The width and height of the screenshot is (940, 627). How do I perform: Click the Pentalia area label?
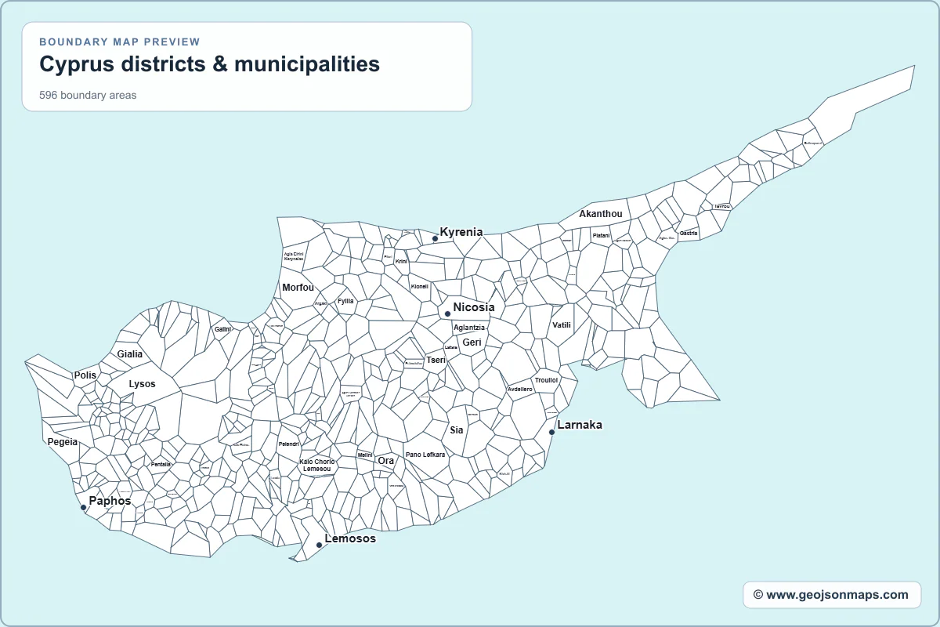161,465
